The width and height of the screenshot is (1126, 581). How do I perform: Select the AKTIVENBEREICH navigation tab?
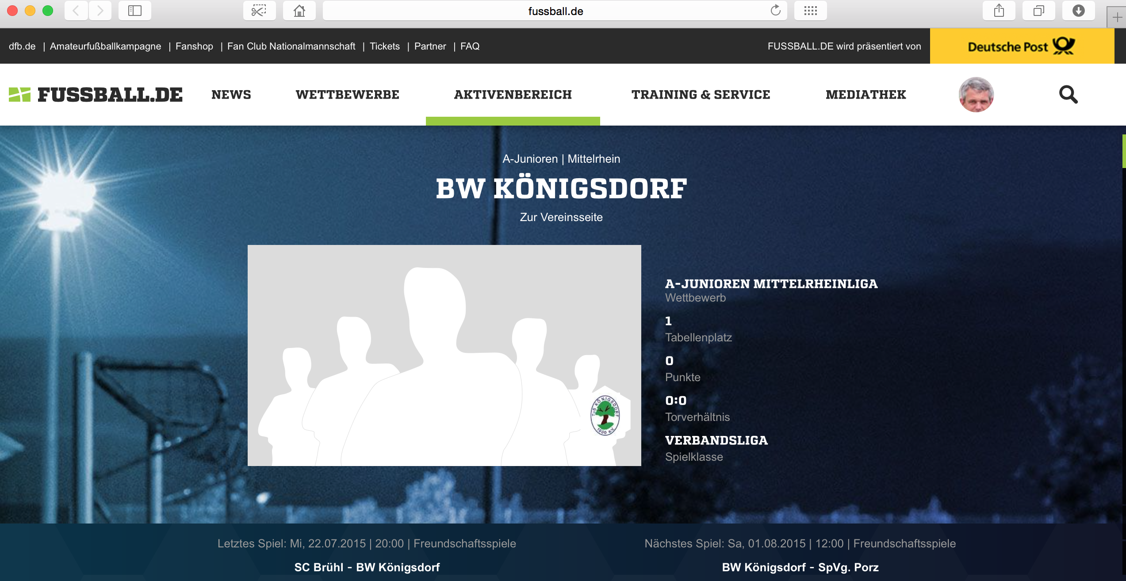point(513,95)
